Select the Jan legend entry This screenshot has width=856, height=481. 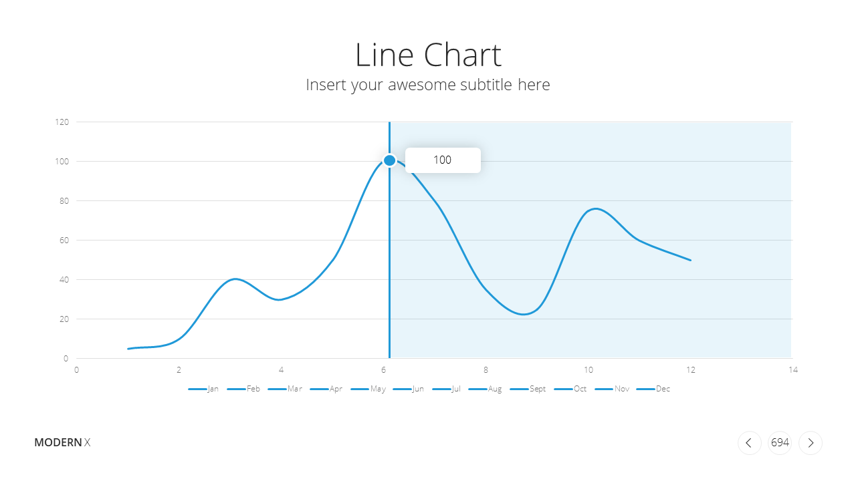203,389
